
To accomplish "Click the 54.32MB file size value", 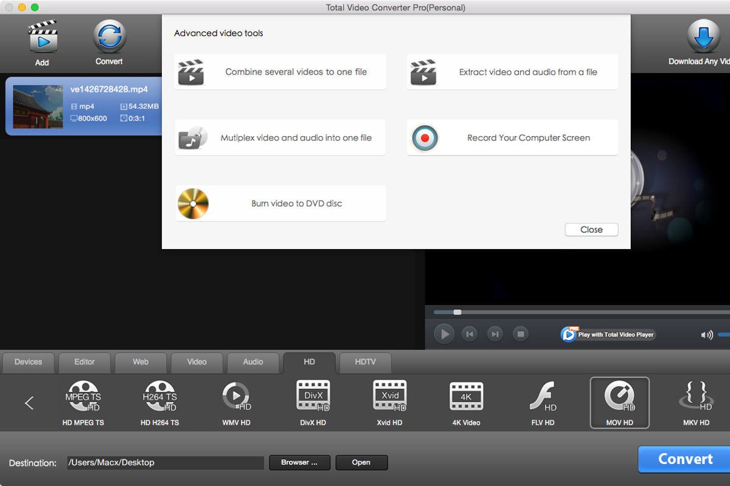I will [x=144, y=106].
